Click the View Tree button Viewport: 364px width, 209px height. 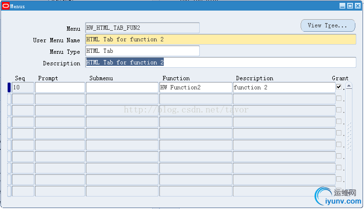pos(328,25)
